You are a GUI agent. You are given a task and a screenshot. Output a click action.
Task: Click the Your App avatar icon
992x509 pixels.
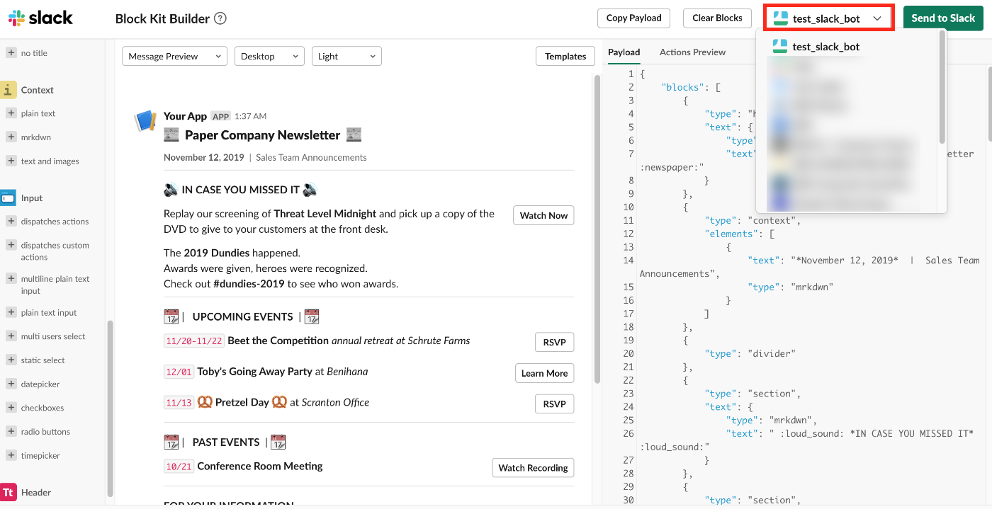(145, 120)
